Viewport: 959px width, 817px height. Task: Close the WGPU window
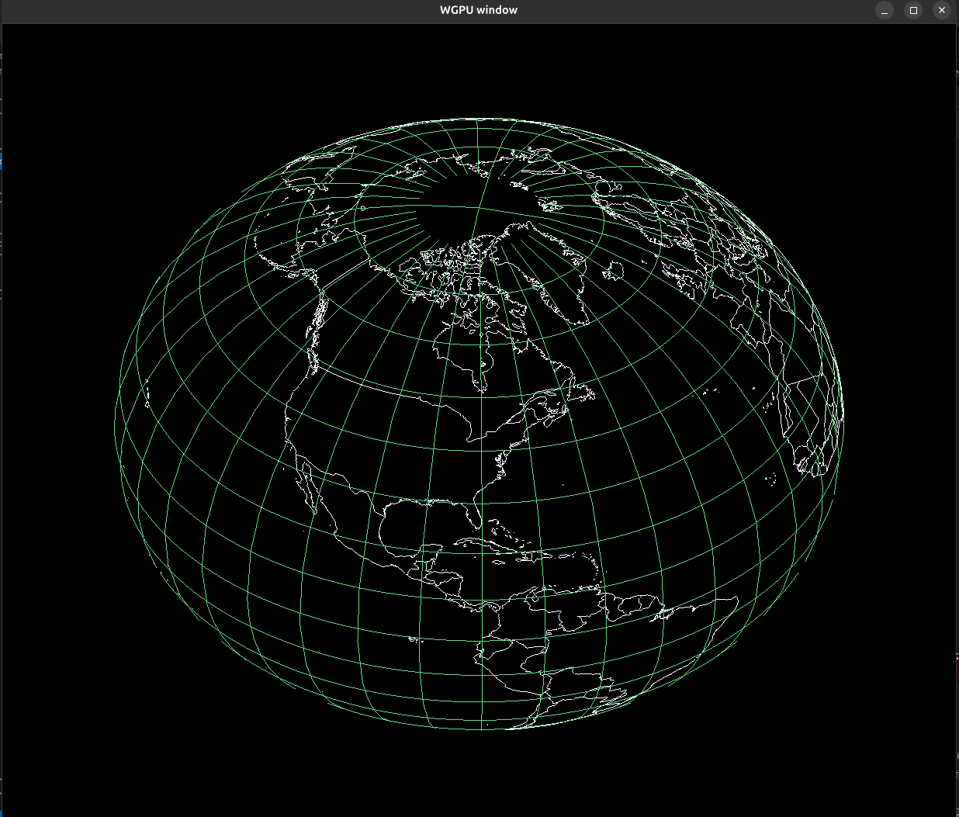[x=941, y=10]
